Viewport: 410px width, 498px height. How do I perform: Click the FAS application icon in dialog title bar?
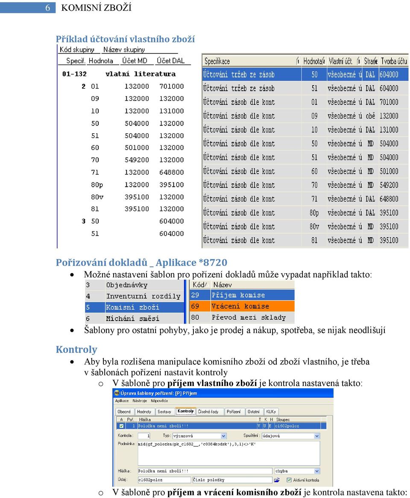point(117,393)
